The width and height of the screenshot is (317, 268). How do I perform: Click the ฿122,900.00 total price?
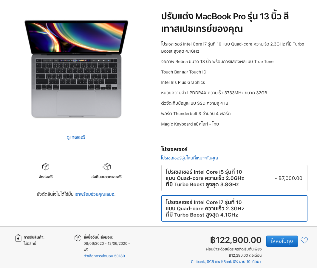point(236,240)
